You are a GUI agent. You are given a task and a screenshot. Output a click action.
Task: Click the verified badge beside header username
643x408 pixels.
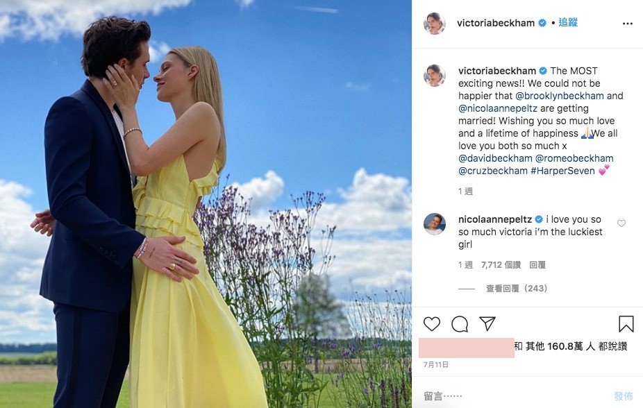click(x=542, y=23)
